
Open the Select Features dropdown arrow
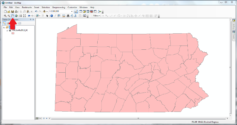pyautogui.click(x=40, y=16)
